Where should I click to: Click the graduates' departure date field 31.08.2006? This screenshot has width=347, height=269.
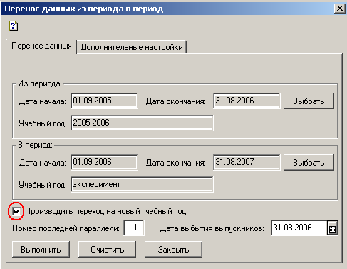coord(299,228)
